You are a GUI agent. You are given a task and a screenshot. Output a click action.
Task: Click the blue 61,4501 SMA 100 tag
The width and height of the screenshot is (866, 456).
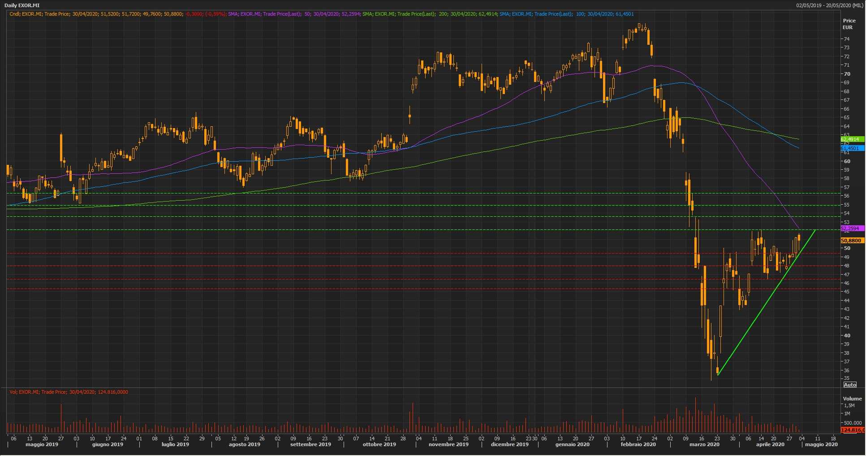click(x=852, y=148)
